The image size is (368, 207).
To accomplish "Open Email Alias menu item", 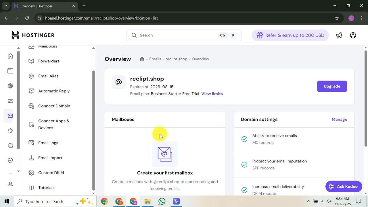I will (48, 76).
